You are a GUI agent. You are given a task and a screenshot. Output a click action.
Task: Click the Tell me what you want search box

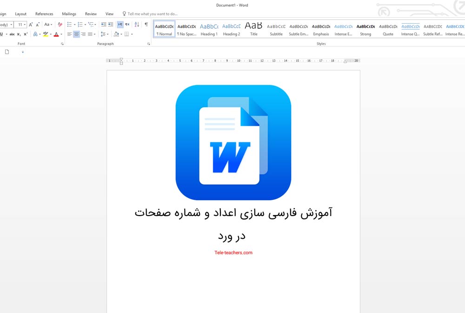tap(150, 14)
